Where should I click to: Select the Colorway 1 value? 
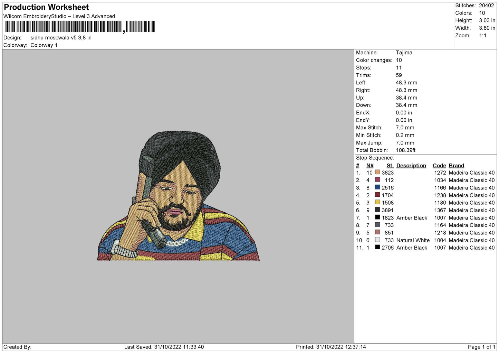click(44, 45)
